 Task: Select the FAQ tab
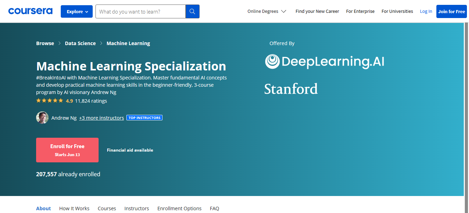click(215, 208)
